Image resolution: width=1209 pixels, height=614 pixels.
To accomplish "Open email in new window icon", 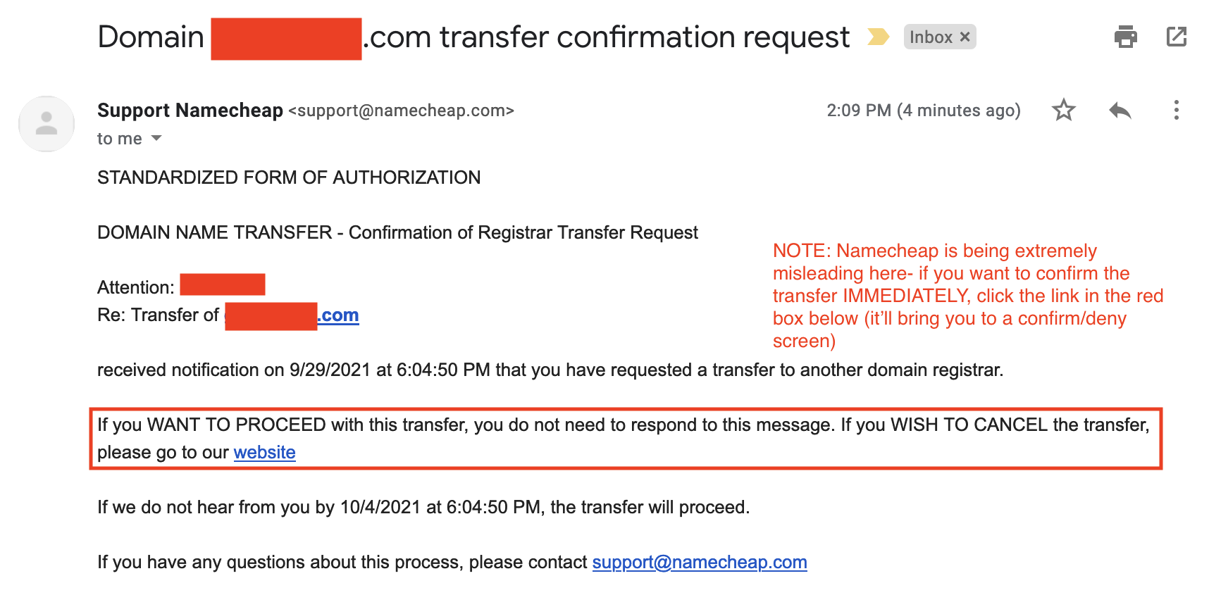I will pos(1177,37).
